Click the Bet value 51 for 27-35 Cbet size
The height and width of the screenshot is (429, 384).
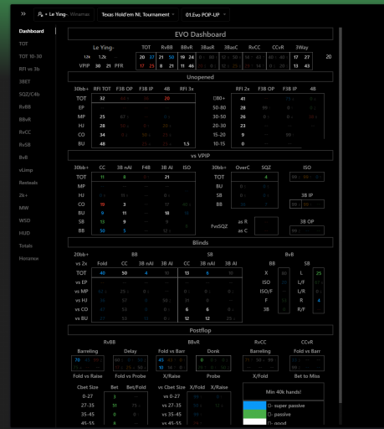click(x=115, y=406)
